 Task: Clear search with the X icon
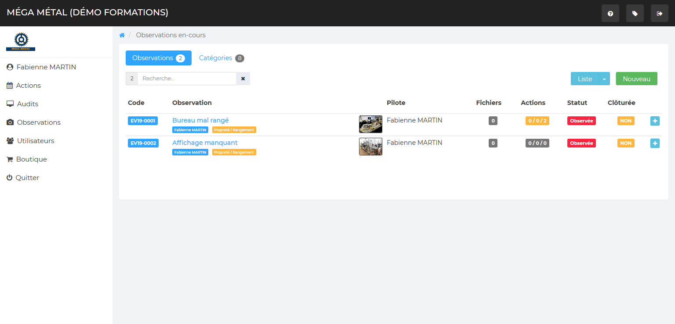(x=243, y=79)
